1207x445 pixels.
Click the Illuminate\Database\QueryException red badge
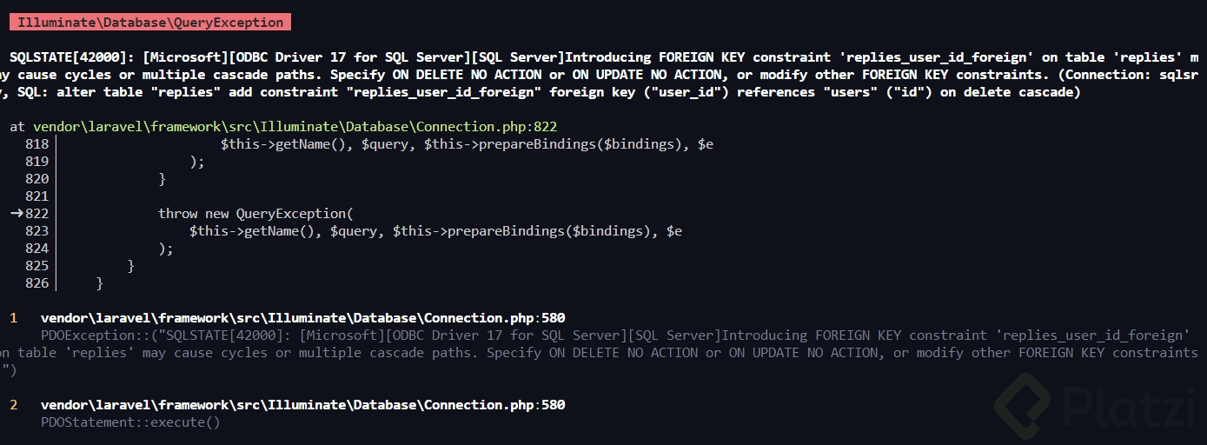[149, 23]
